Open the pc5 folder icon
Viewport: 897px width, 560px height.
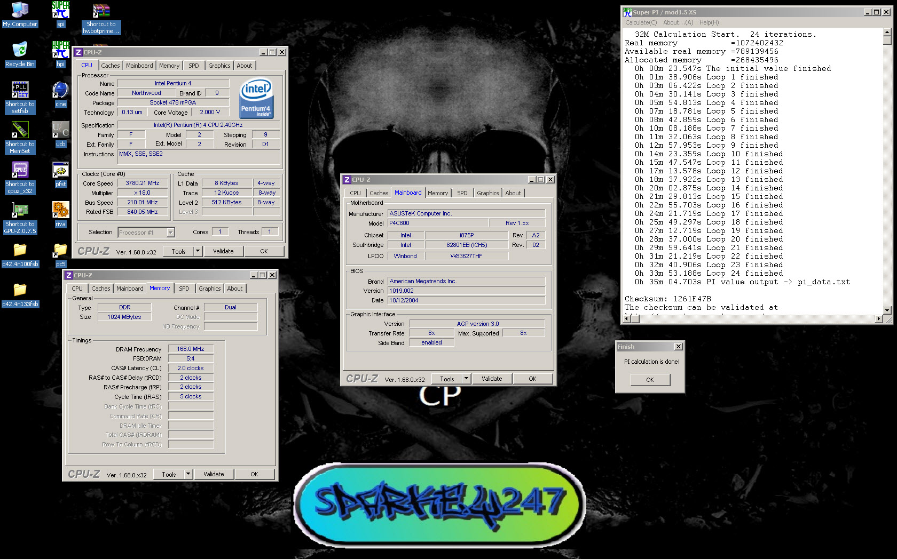click(60, 254)
